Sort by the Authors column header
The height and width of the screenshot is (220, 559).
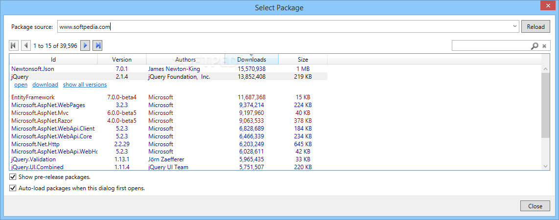186,60
